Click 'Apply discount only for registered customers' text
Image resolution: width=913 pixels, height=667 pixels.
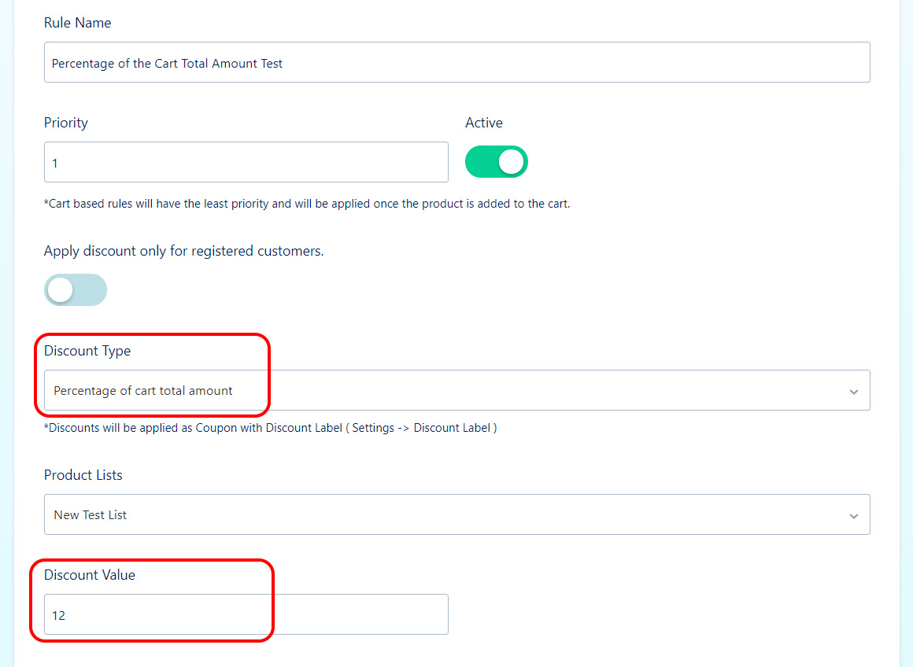[x=184, y=251]
